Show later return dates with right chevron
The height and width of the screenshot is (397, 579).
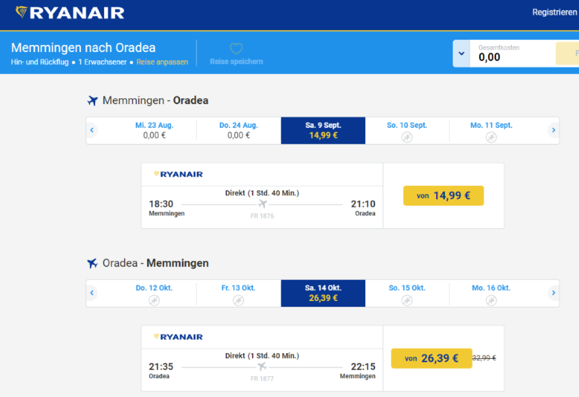coord(553,293)
